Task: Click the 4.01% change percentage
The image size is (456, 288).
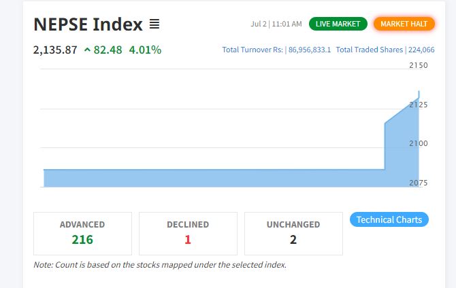Action: (145, 50)
